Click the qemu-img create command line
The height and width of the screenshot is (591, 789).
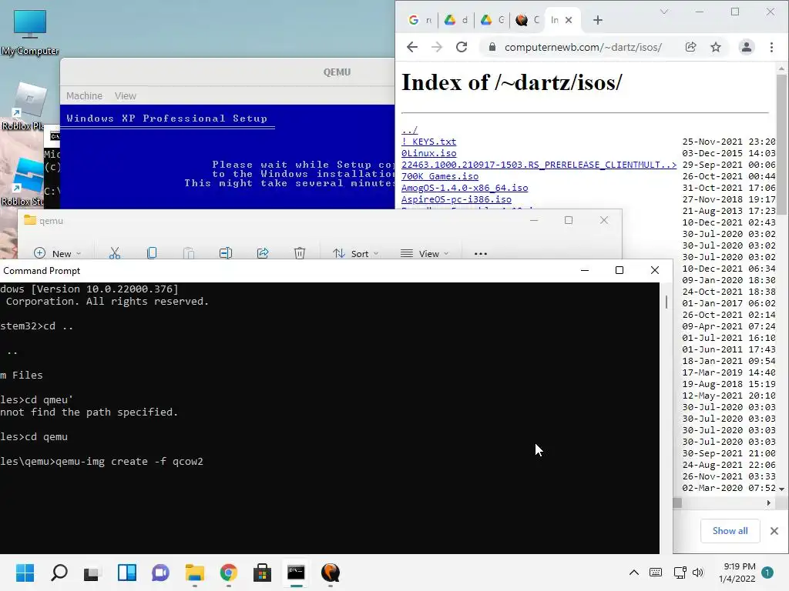tap(102, 462)
